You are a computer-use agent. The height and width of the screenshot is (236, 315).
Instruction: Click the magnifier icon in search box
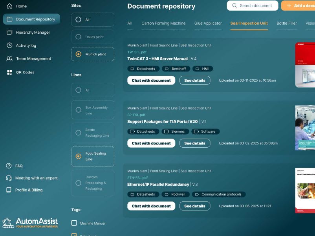[x=234, y=5]
